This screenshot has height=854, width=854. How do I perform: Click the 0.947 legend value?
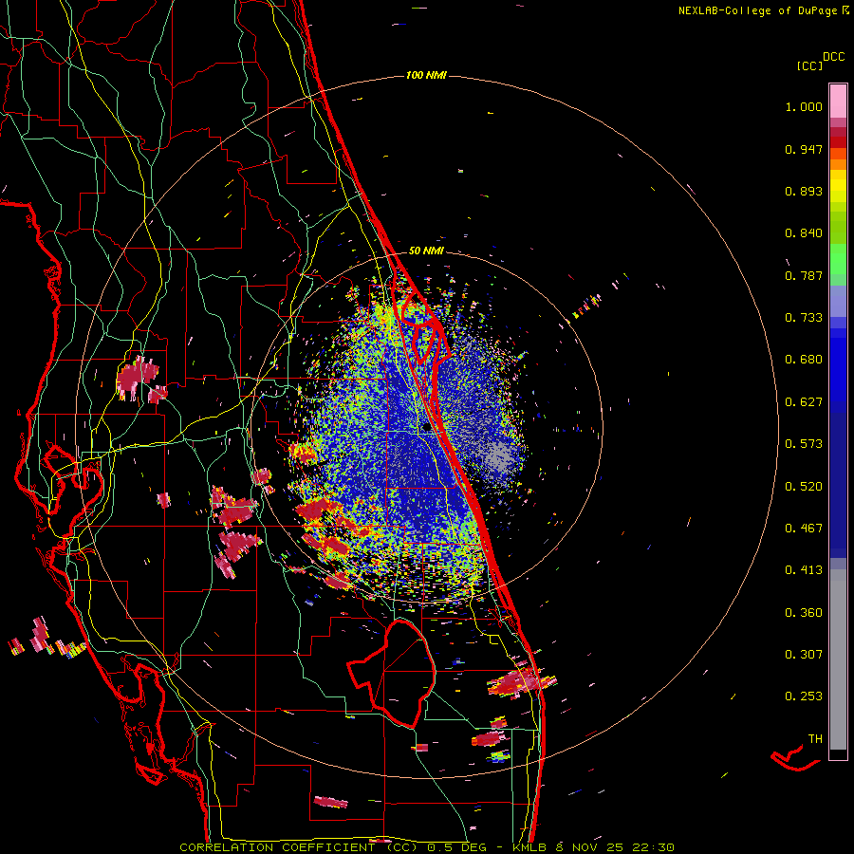pyautogui.click(x=804, y=149)
